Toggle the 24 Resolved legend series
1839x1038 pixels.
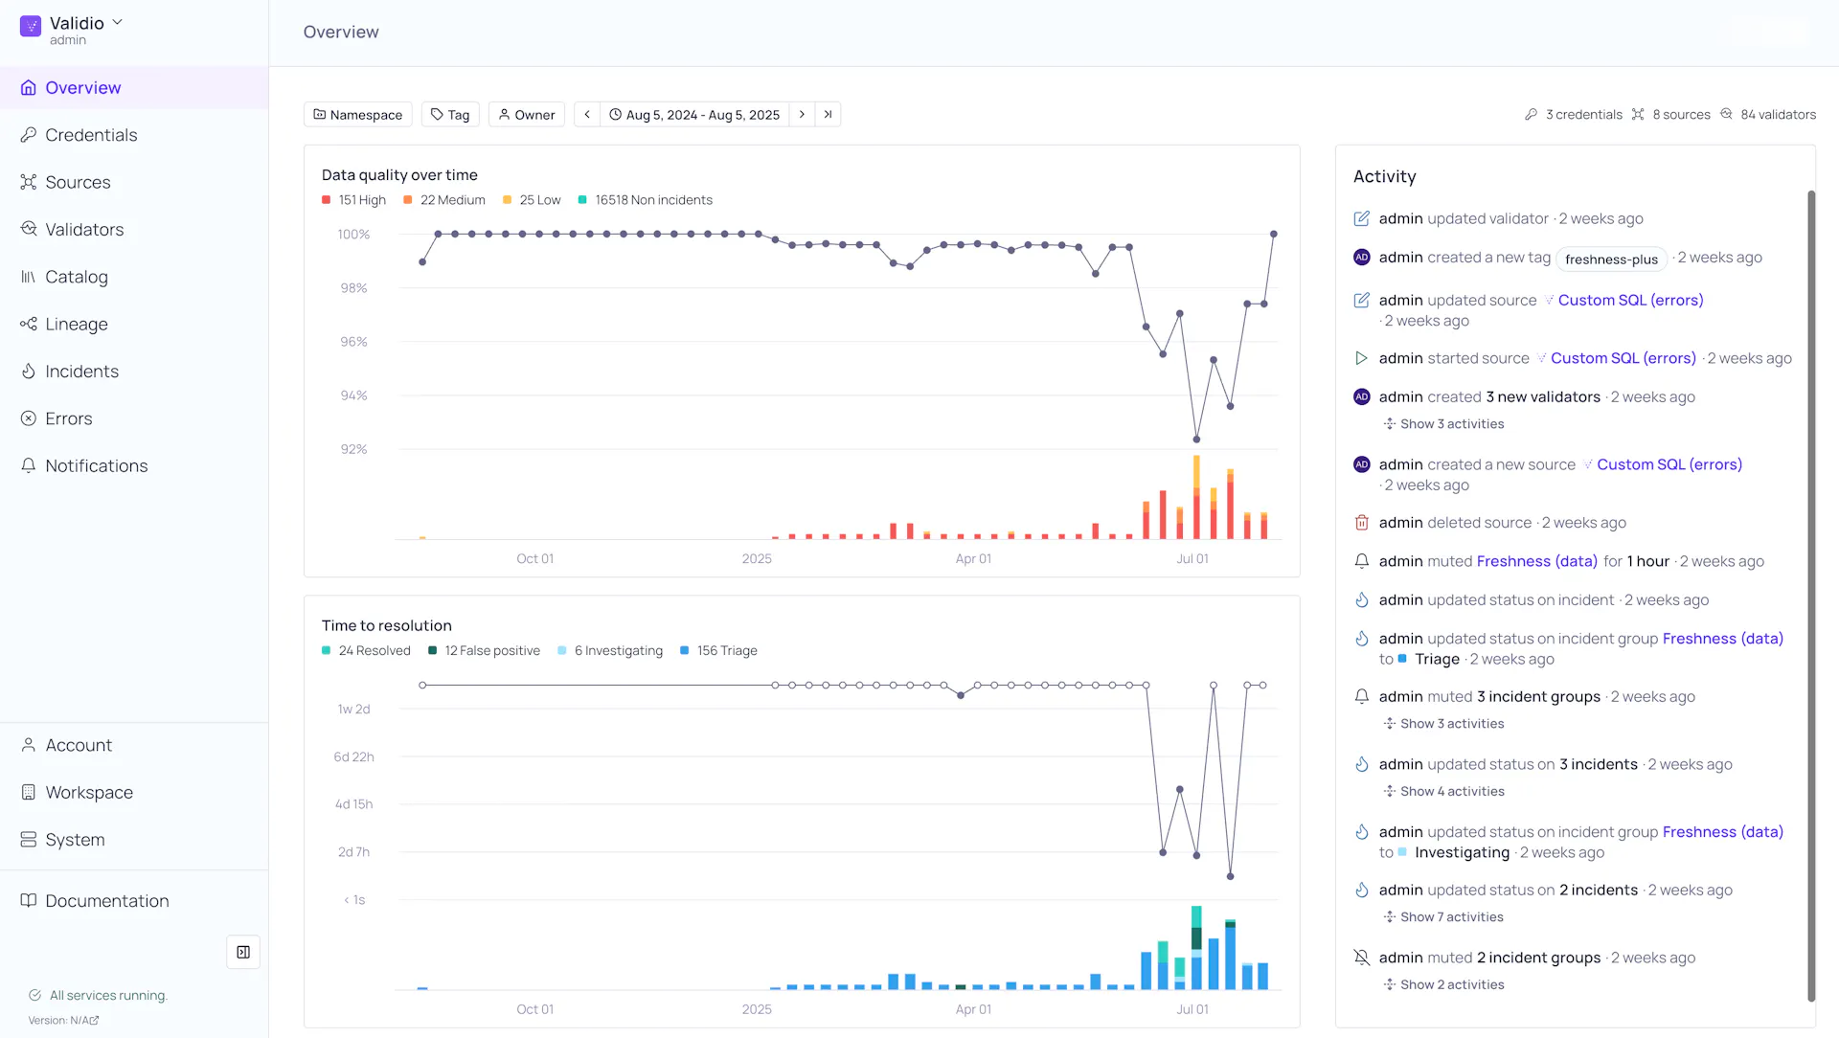[x=366, y=651]
